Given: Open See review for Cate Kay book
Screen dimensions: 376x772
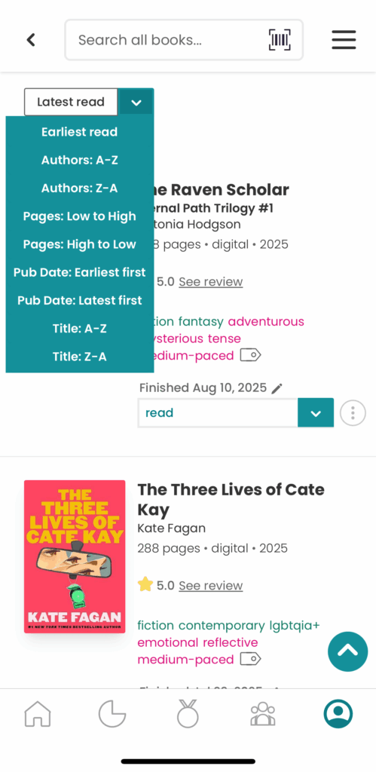Looking at the screenshot, I should (211, 585).
